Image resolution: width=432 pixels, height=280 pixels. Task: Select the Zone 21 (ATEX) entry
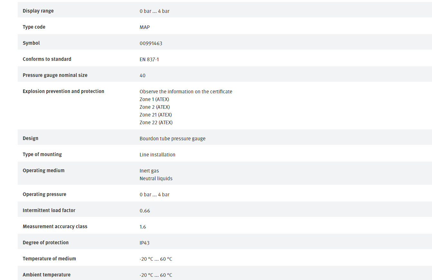[156, 115]
